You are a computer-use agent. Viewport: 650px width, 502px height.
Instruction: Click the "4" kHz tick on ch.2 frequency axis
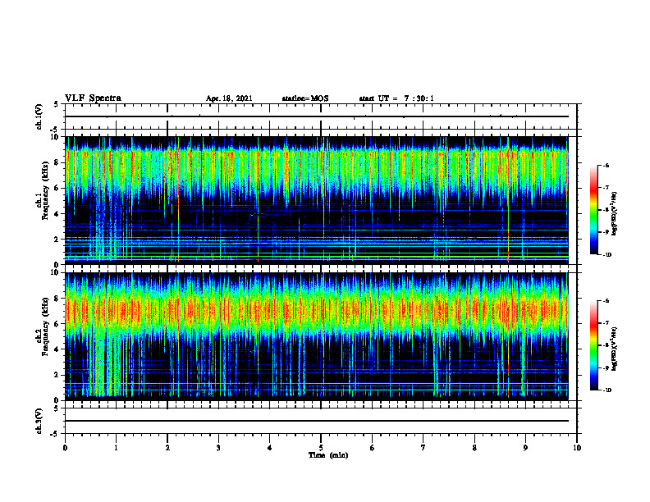coord(57,349)
